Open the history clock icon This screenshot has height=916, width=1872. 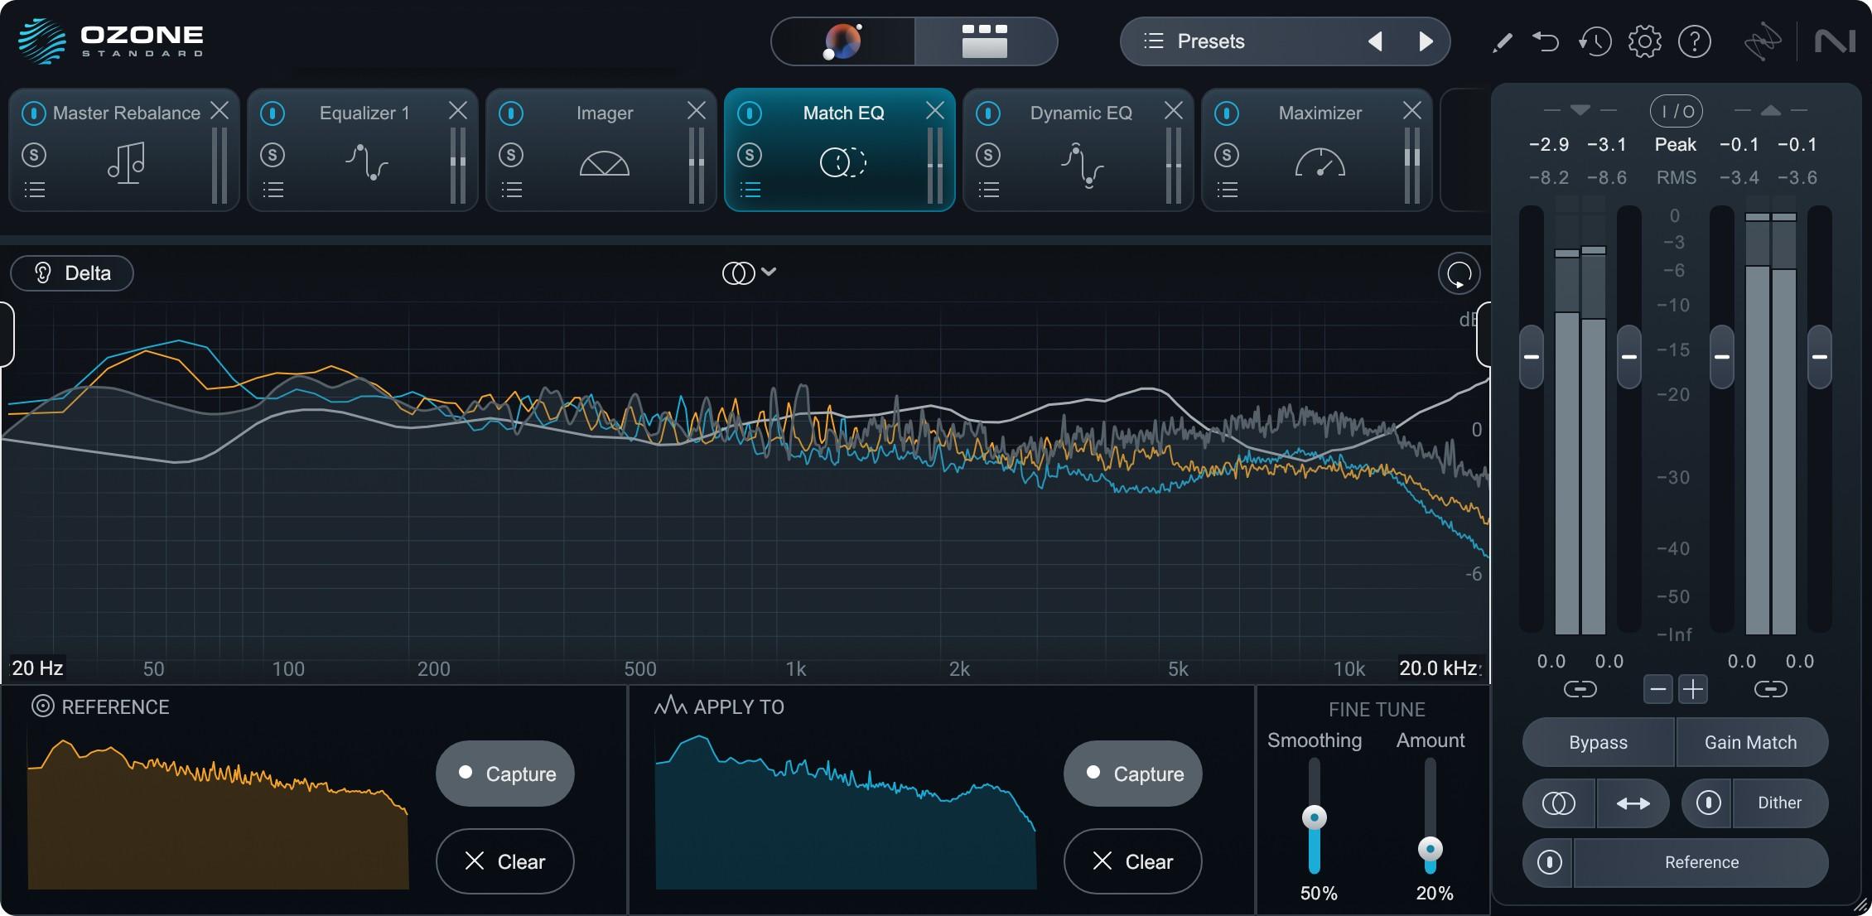(x=1595, y=41)
